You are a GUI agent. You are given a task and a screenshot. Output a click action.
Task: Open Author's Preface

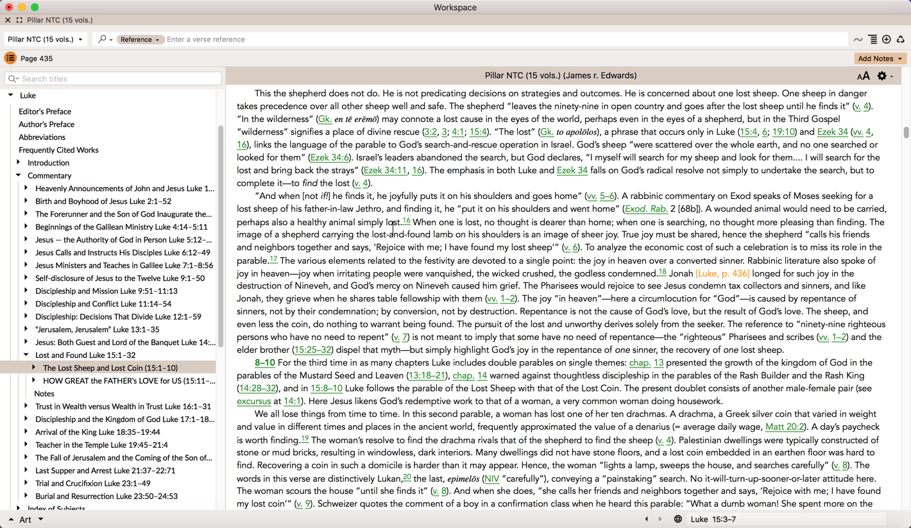click(x=46, y=124)
